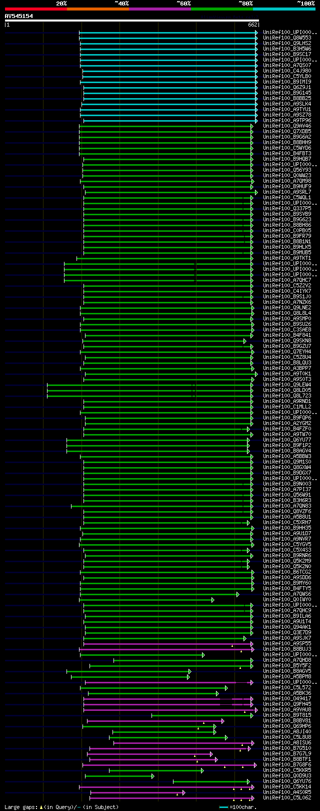Open hit UniRef100_B3H6R3
The width and height of the screenshot is (320, 811).
click(x=287, y=500)
